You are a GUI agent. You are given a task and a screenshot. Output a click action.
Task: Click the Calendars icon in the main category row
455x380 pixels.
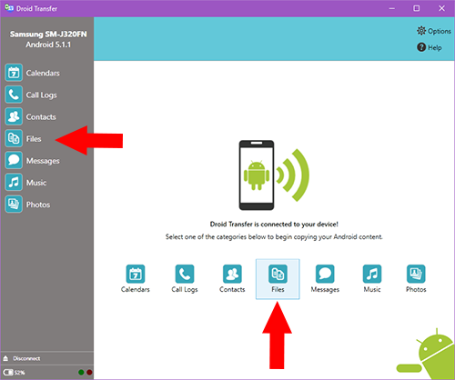click(x=136, y=274)
